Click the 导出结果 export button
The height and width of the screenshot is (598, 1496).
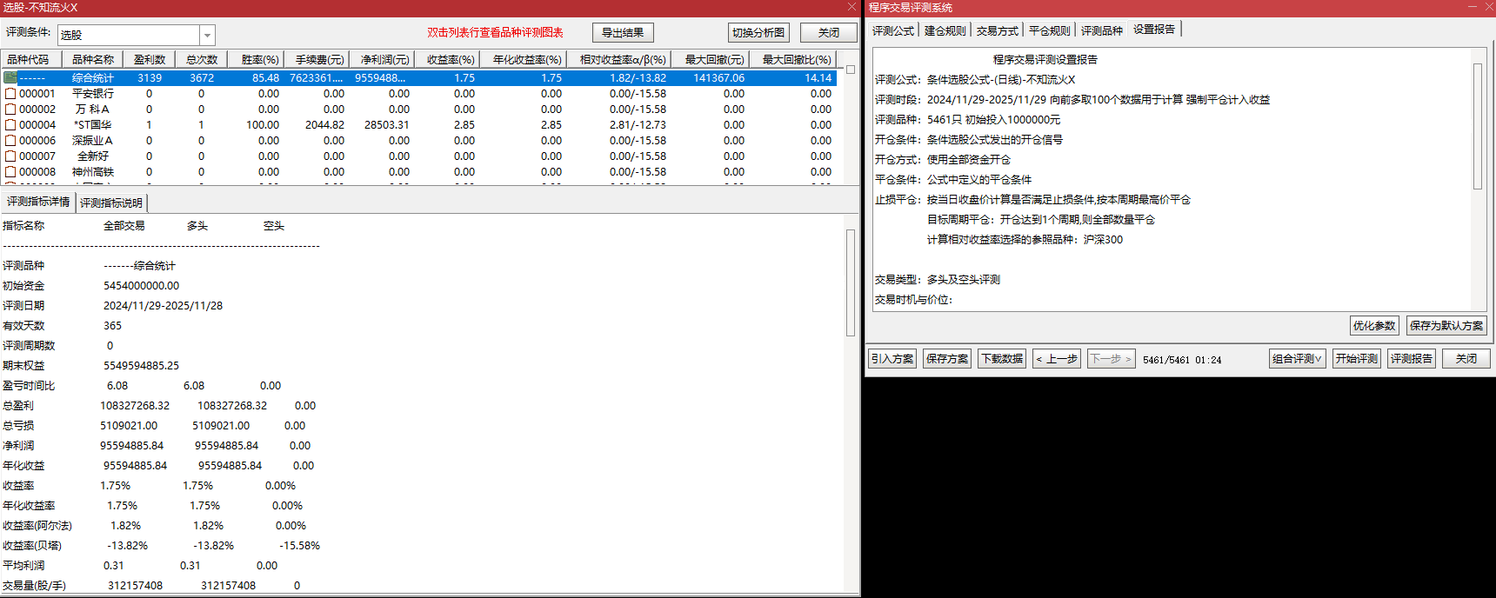pos(623,33)
